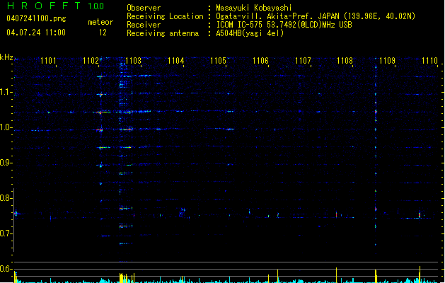This screenshot has height=283, width=445.
Task: Click the date stamp 04.07.24 11:00
Action: [36, 33]
